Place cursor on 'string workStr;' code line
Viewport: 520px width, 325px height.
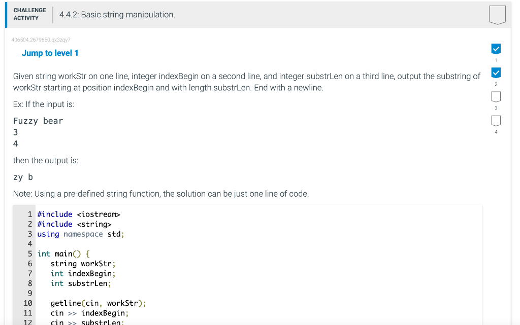point(83,264)
